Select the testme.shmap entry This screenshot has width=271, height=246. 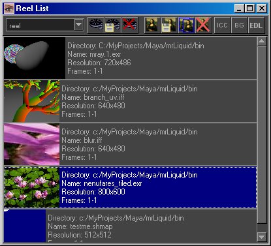pyautogui.click(x=130, y=226)
